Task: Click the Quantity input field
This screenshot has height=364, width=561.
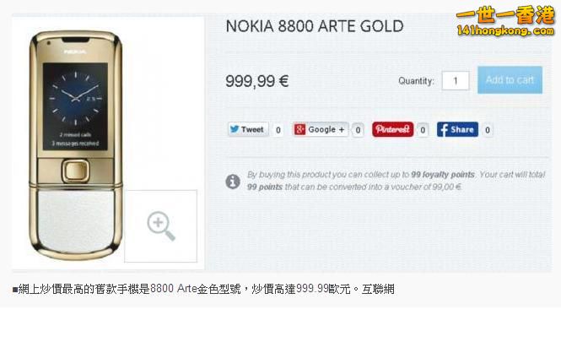Action: 456,80
